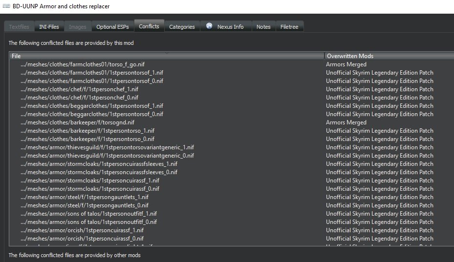Select the Conflicts tab
The width and height of the screenshot is (454, 262).
click(x=149, y=26)
